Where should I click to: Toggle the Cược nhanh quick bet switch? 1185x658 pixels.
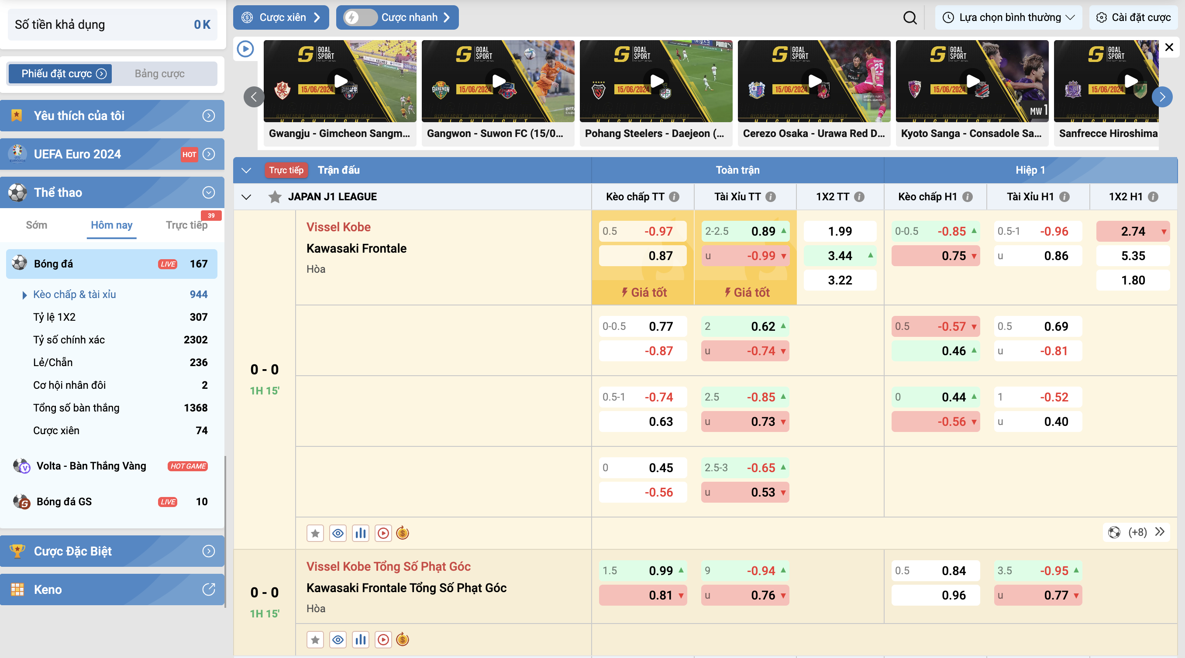[x=360, y=17]
